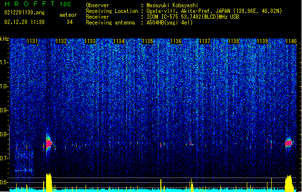Click the 0.8 kHz axis tick label
Viewport: 302px width, 192px height.
click(4, 134)
